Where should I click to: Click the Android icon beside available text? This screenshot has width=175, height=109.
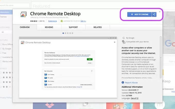pos(62,21)
